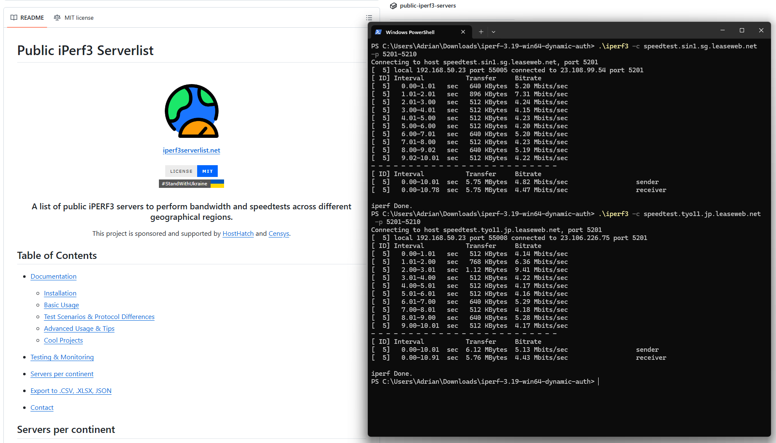Close the Windows PowerShell tab
The width and height of the screenshot is (776, 443).
(x=463, y=32)
